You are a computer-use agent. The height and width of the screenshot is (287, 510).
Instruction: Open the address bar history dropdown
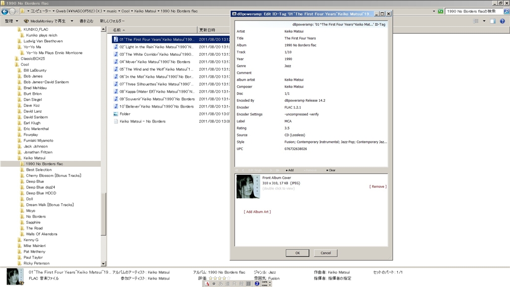[434, 11]
